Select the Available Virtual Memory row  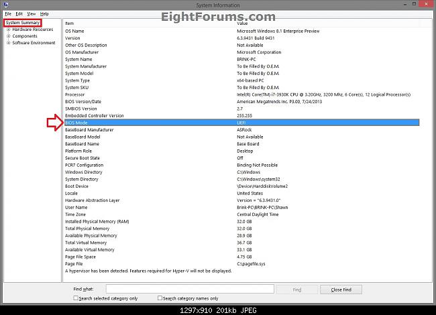tap(241, 250)
